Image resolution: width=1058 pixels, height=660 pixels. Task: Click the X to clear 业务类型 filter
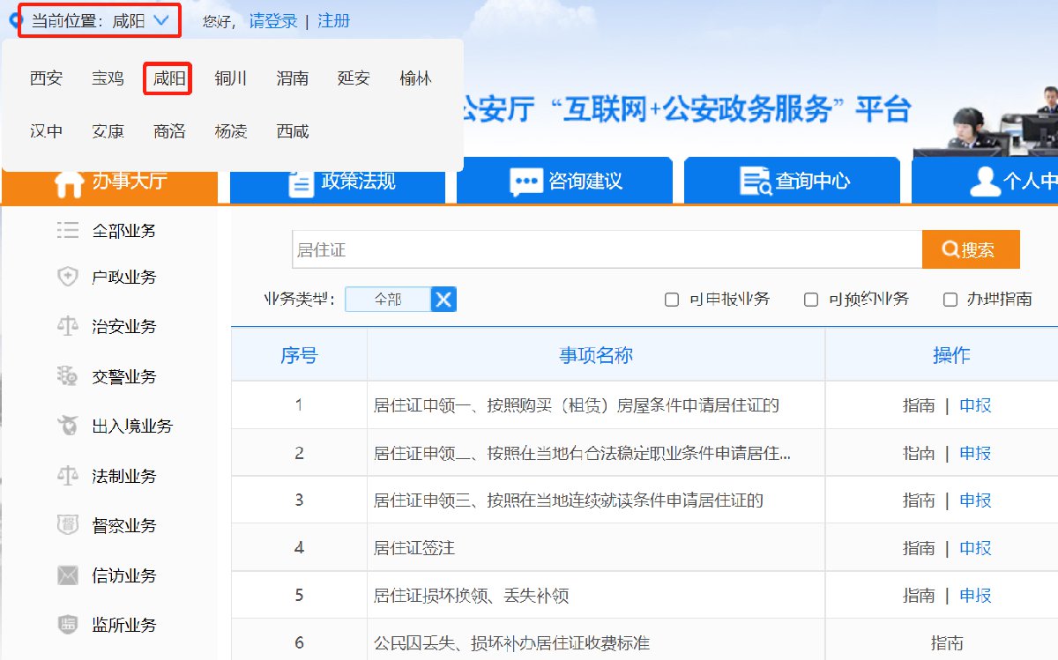click(x=443, y=300)
